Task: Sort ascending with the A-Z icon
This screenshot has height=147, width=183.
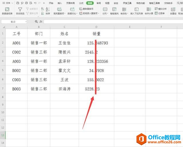Action: pyautogui.click(x=43, y=9)
